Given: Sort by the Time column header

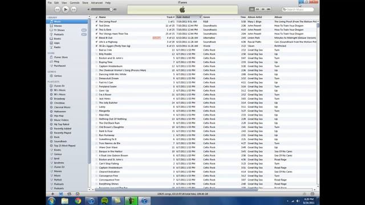Looking at the screenshot, I should (x=243, y=17).
